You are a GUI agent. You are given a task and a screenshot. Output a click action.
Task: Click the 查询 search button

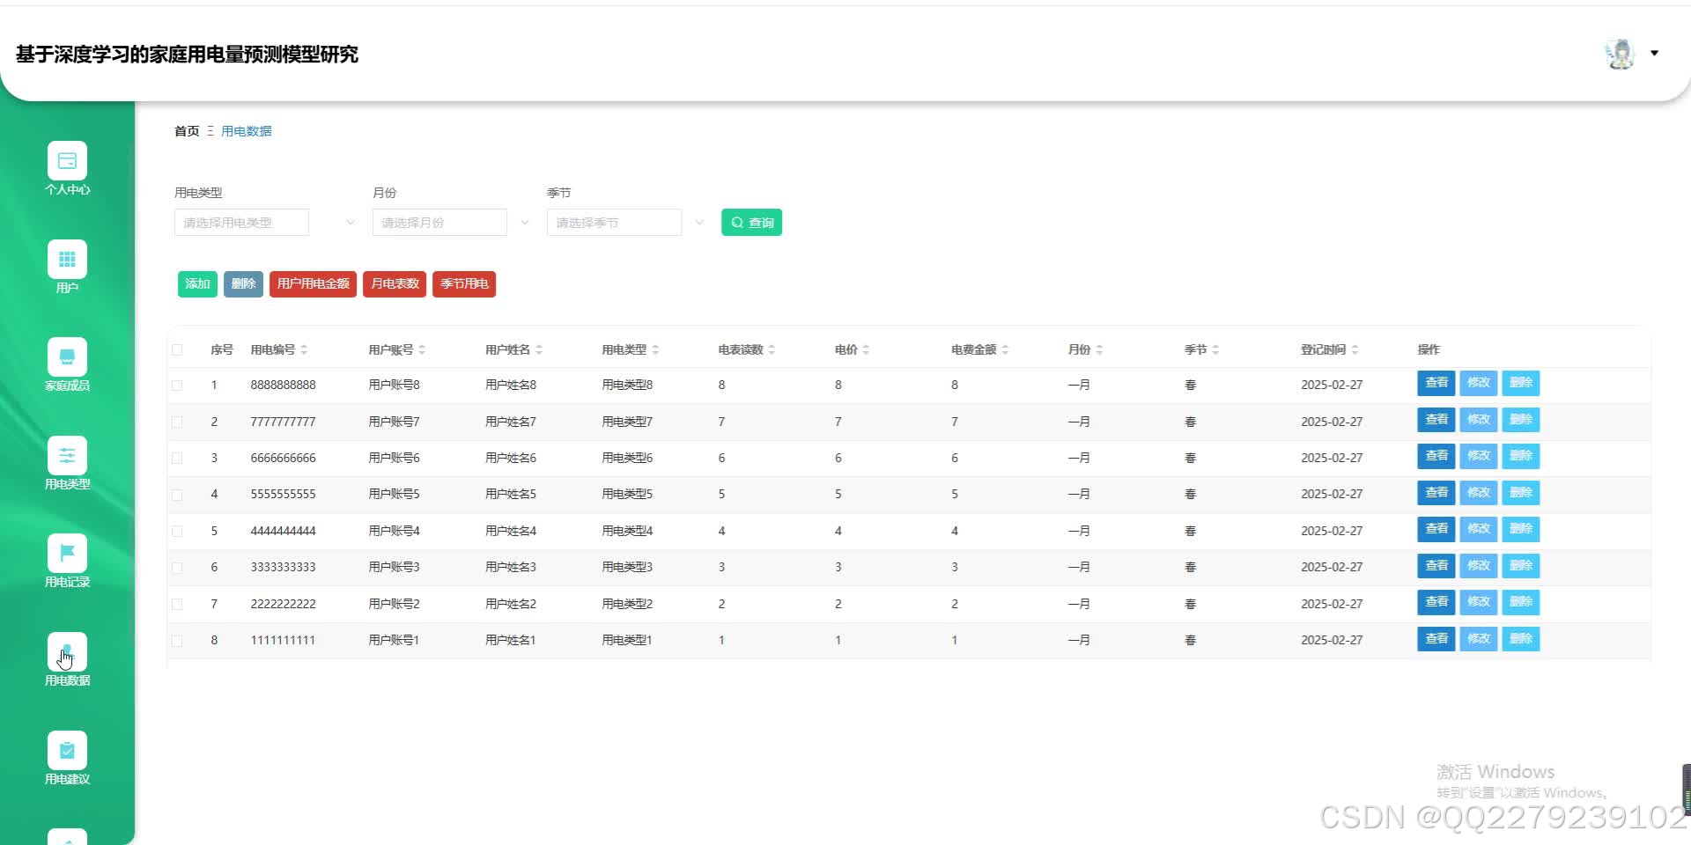751,223
